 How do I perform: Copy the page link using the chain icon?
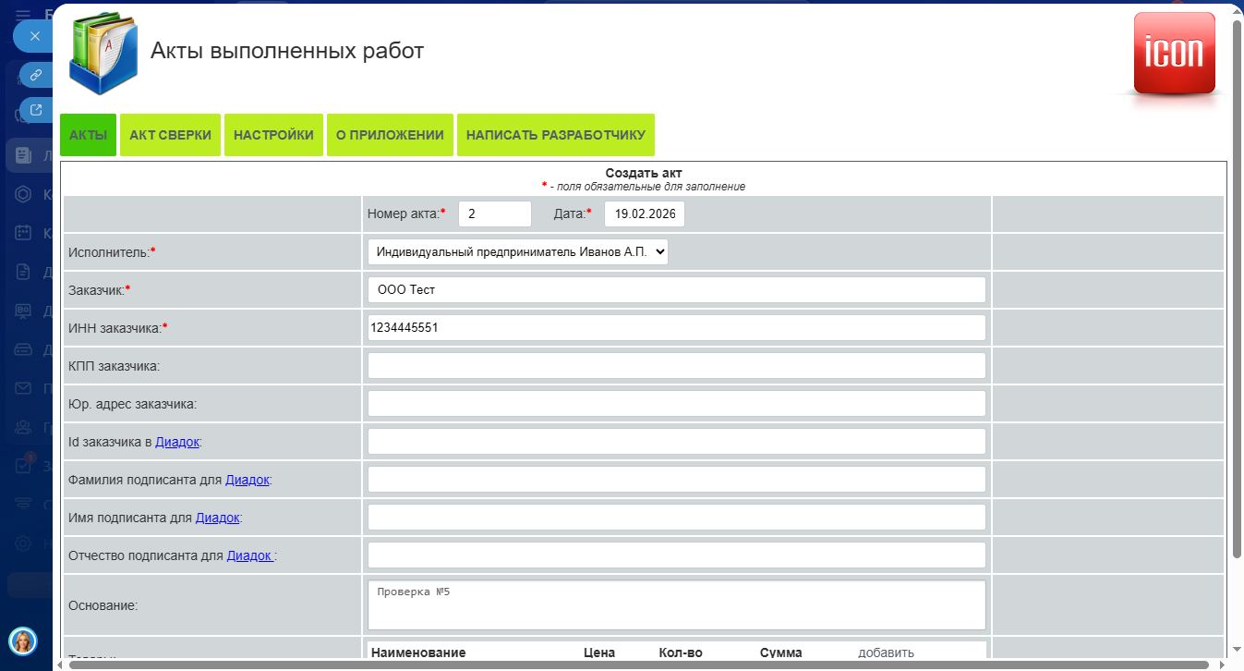point(37,75)
